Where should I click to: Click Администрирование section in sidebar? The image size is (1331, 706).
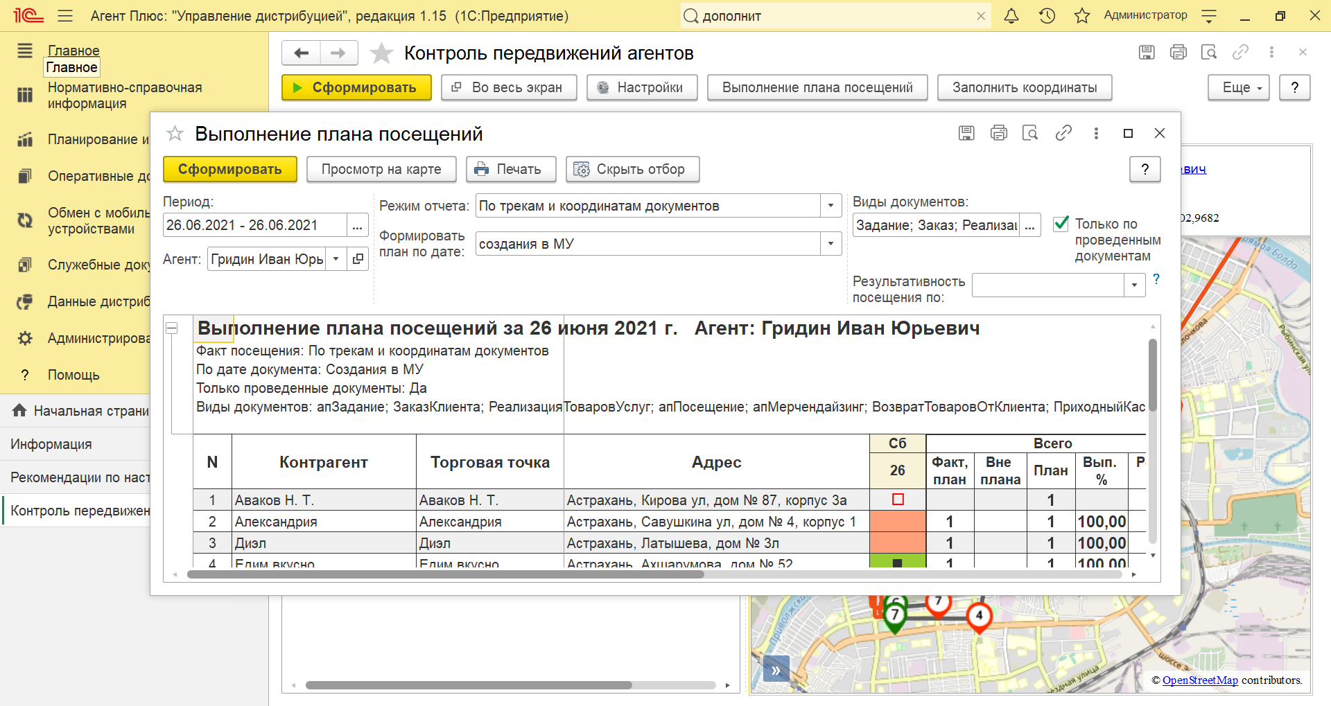point(98,338)
